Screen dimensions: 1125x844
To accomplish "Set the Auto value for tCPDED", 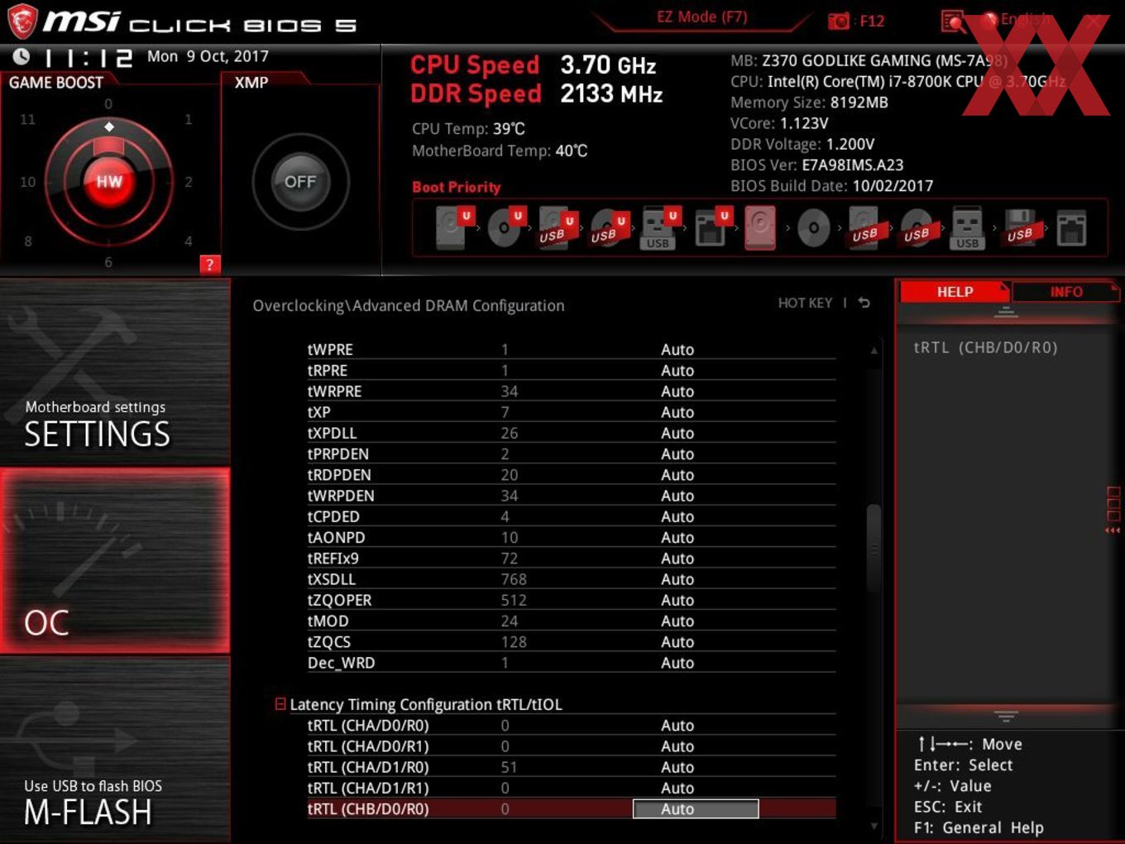I will [677, 516].
